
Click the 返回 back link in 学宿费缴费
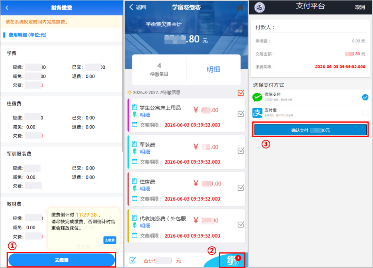pyautogui.click(x=137, y=7)
